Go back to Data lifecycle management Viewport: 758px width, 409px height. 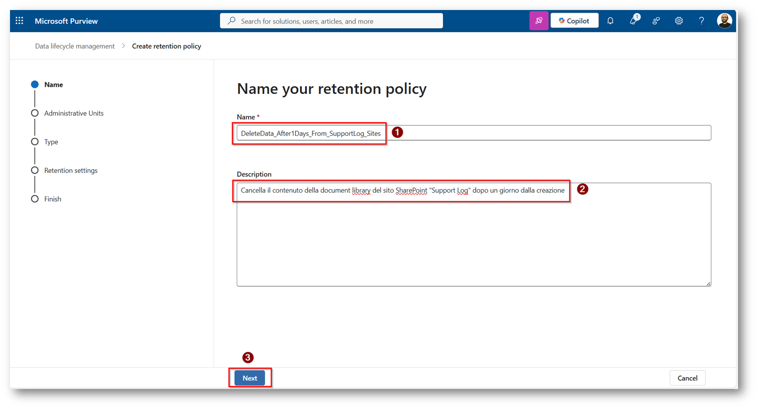pyautogui.click(x=75, y=46)
